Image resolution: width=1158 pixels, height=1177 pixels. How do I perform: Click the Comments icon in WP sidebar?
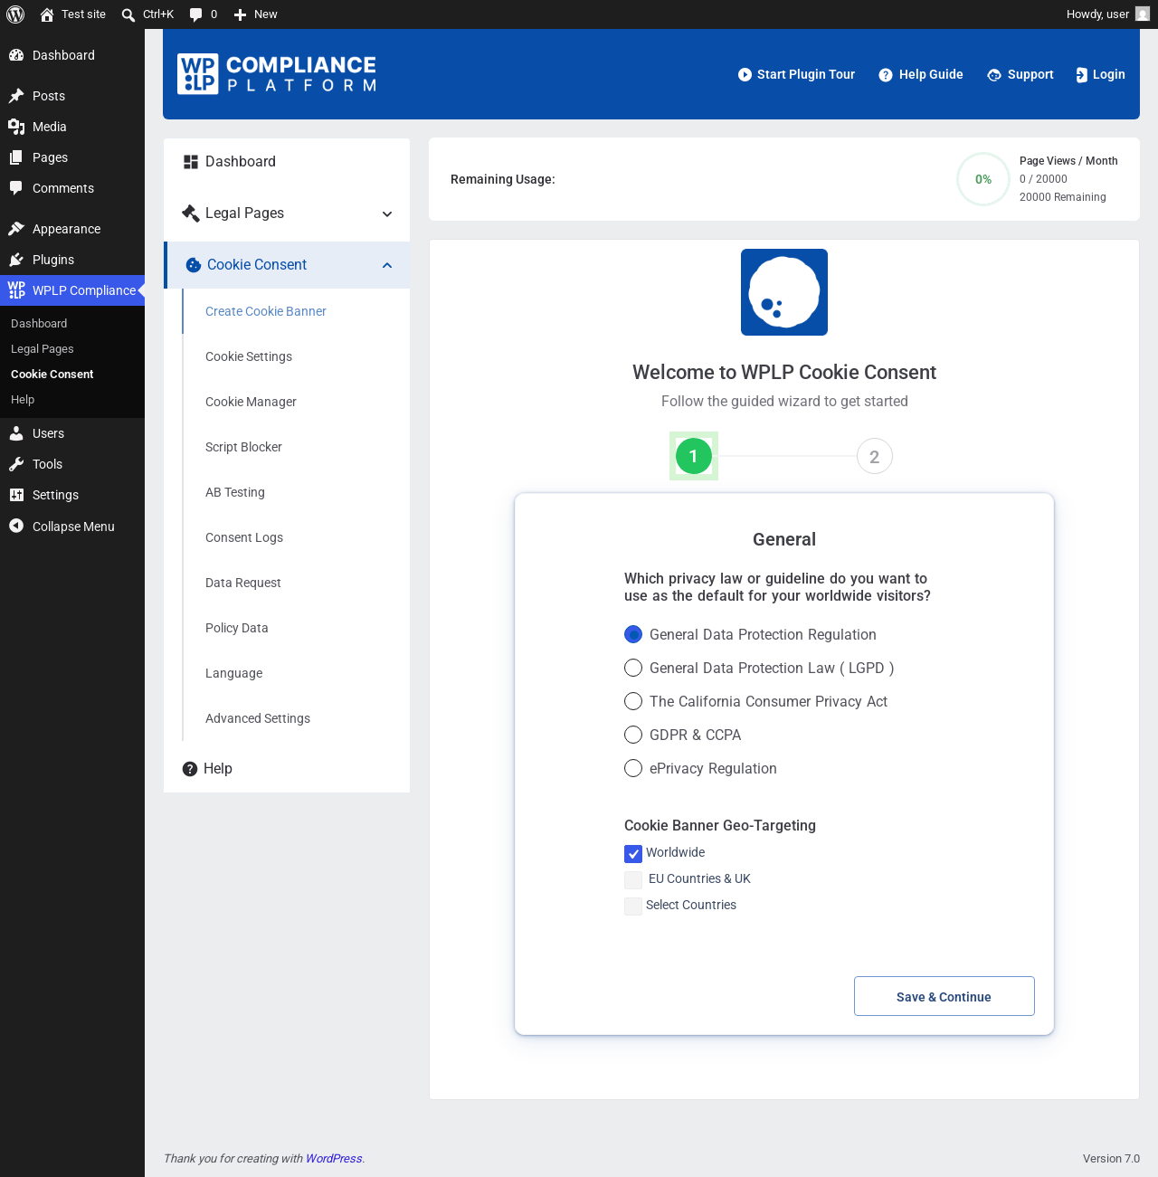pyautogui.click(x=16, y=188)
